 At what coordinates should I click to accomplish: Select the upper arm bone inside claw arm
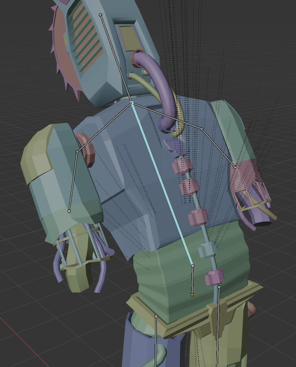73,181
